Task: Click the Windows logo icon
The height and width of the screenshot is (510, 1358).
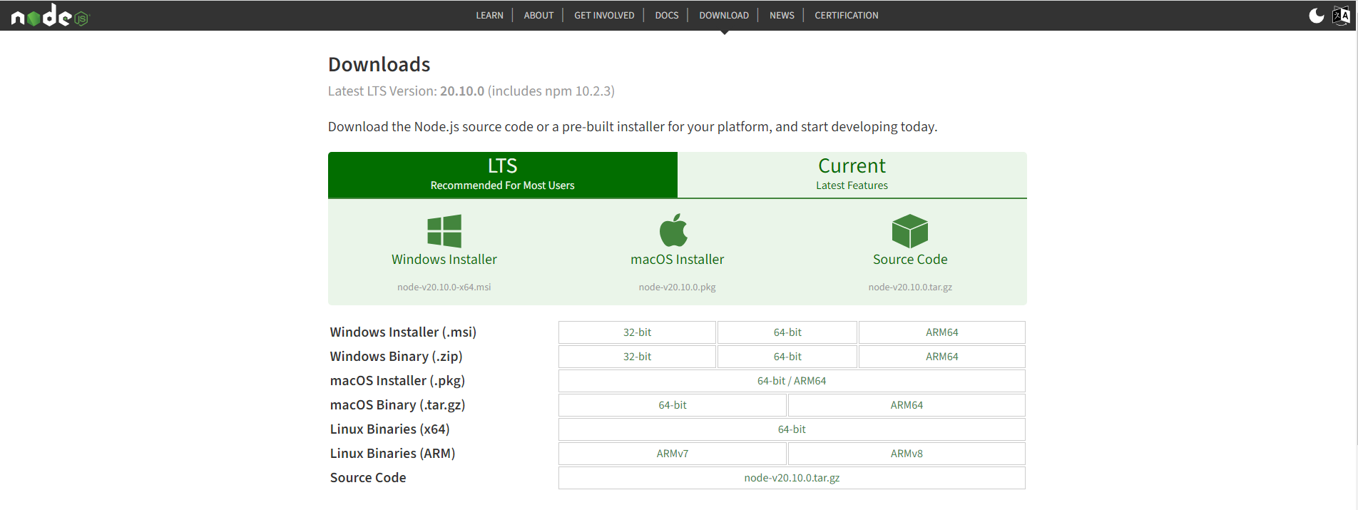Action: tap(444, 231)
